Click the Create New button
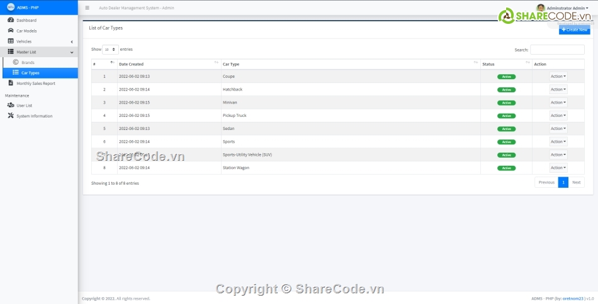This screenshot has height=304, width=598. pos(574,30)
